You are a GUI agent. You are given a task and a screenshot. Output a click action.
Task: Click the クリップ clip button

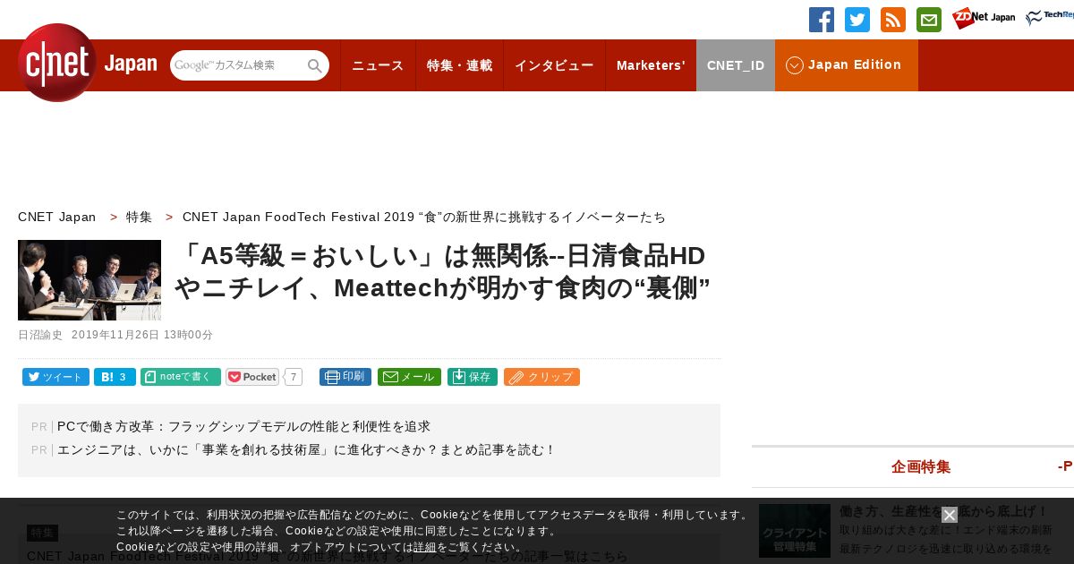pos(541,377)
